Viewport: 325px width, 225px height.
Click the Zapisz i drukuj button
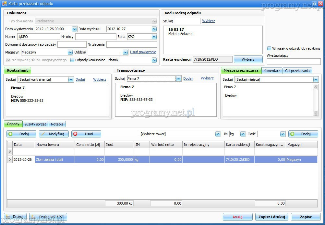point(271,217)
